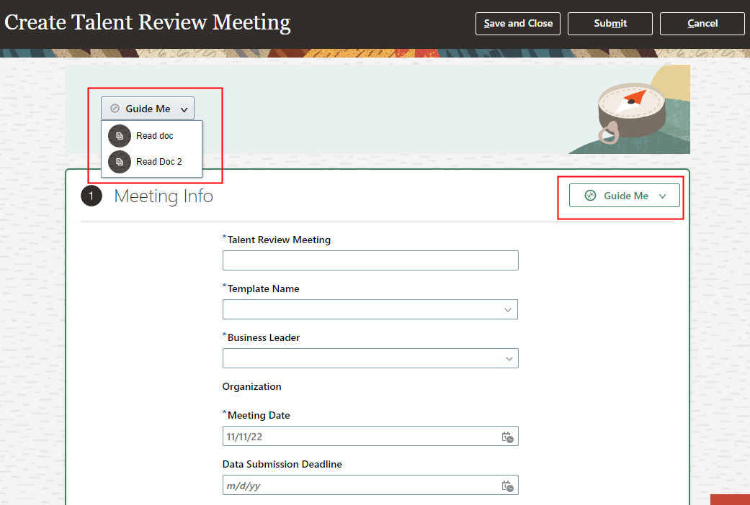Click the compass icon in top-left Guide Me

point(115,109)
